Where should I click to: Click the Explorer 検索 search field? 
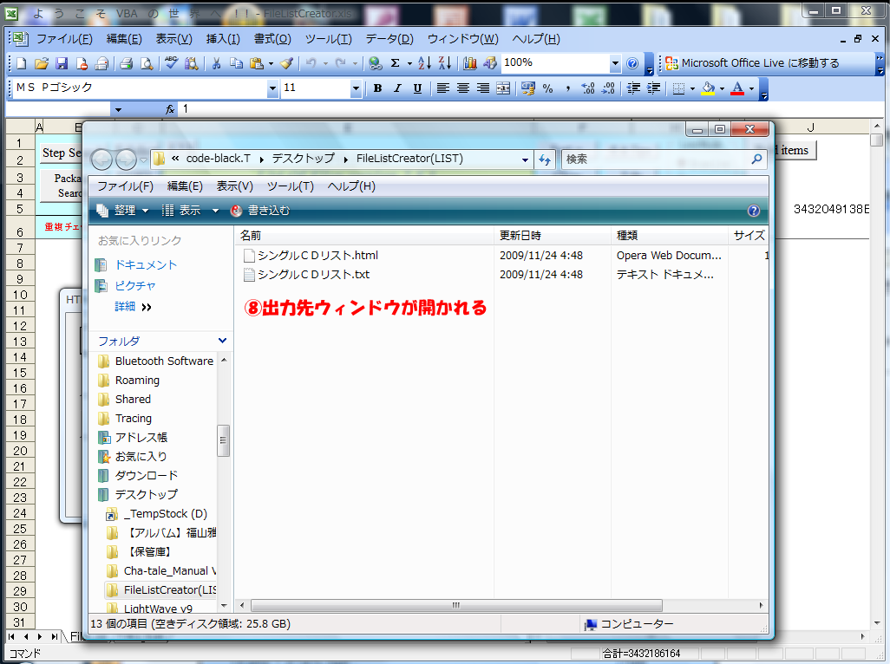tap(656, 159)
